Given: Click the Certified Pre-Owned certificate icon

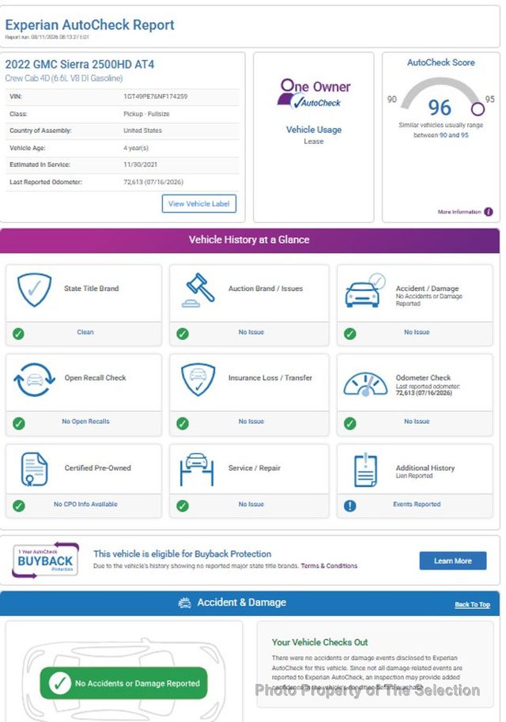Looking at the screenshot, I should coord(34,469).
